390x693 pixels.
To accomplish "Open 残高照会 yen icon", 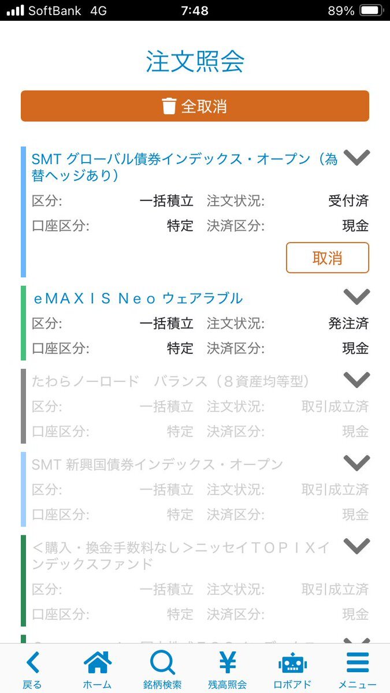I will (x=228, y=663).
